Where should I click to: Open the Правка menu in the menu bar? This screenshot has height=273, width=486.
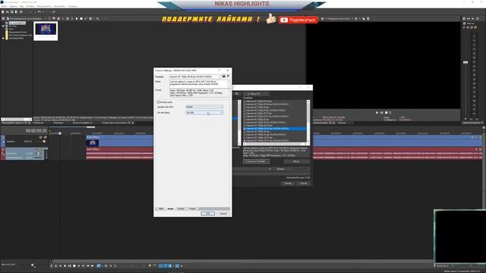14,6
